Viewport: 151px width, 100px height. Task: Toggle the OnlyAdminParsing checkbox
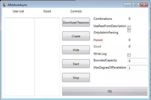[x=129, y=31]
